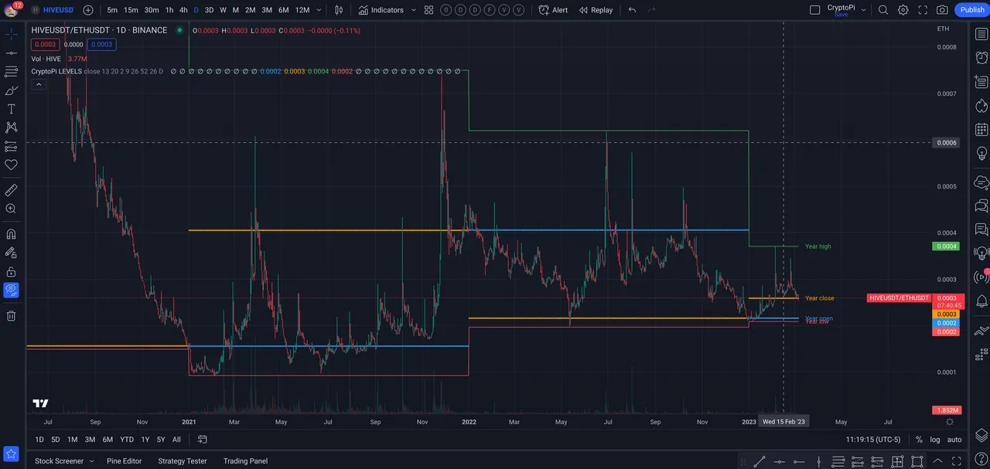Toggle log scale
This screenshot has height=469, width=990.
tap(936, 440)
